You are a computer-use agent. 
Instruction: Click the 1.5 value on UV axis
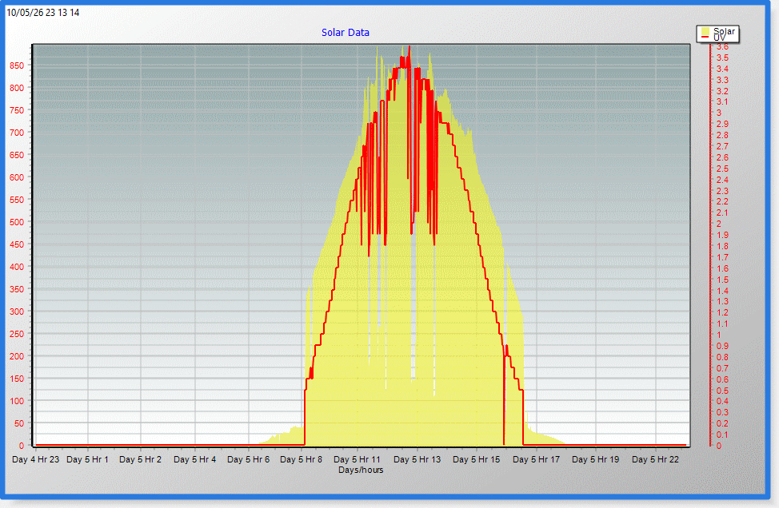[722, 280]
